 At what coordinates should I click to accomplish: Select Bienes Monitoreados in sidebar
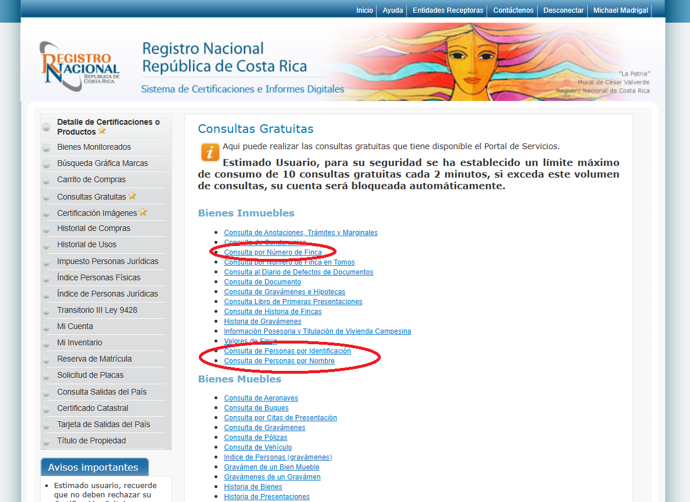pos(94,147)
